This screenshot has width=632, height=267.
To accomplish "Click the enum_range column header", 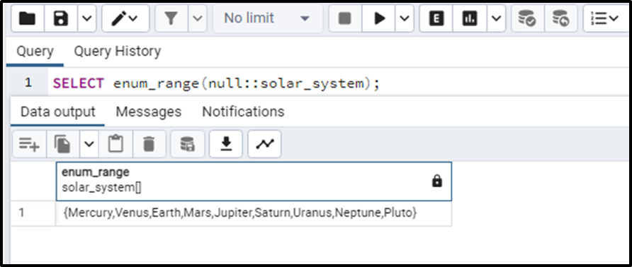I will (254, 182).
